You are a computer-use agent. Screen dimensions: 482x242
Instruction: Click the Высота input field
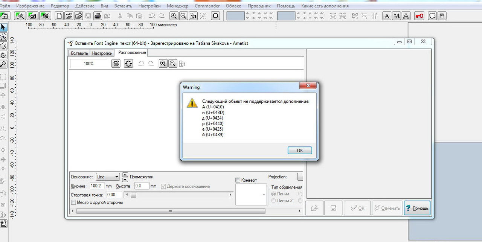pos(142,186)
